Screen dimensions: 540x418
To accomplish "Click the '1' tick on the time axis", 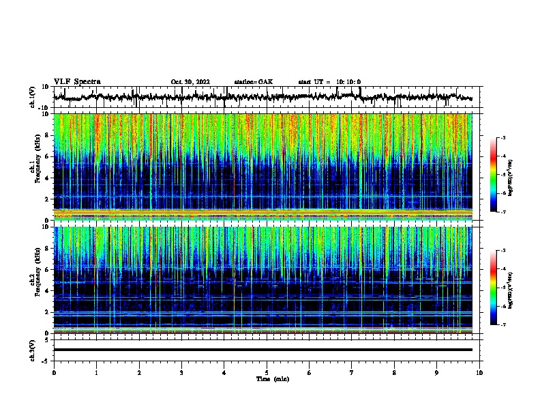I will [x=96, y=373].
